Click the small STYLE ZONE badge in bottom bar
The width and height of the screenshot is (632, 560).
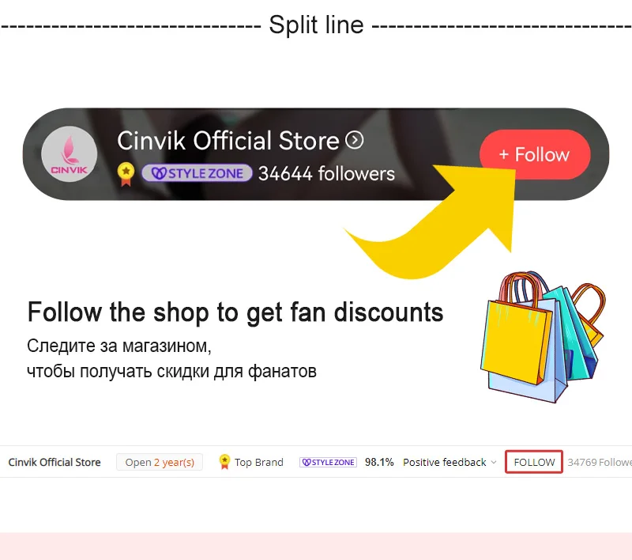[x=328, y=463]
